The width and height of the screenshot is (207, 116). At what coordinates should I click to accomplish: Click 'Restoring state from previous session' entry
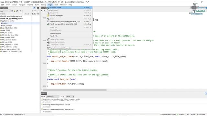click(x=57, y=105)
